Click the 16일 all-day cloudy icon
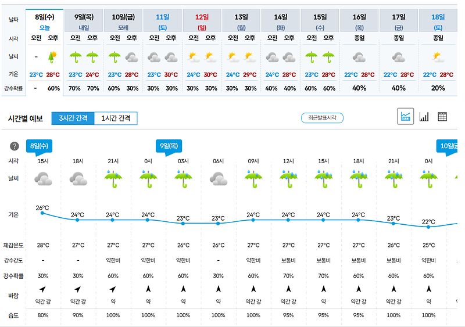Screen dimensions: 465x327 click(x=359, y=58)
